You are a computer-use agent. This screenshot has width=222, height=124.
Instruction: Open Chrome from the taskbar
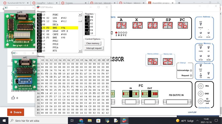coord(81,120)
